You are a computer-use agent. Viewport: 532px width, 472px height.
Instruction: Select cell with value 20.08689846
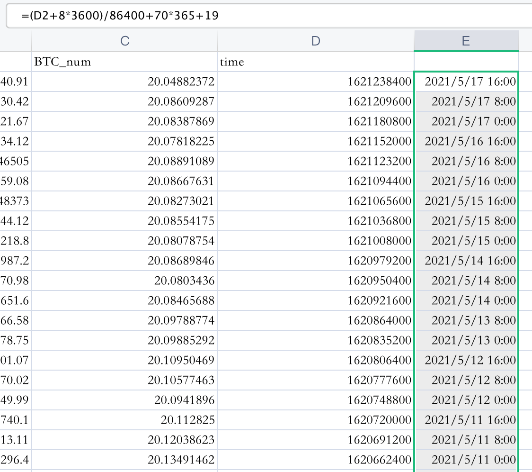click(x=124, y=261)
